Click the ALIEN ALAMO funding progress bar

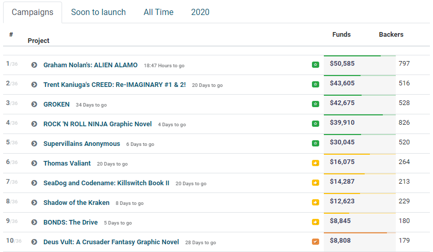(x=360, y=56)
